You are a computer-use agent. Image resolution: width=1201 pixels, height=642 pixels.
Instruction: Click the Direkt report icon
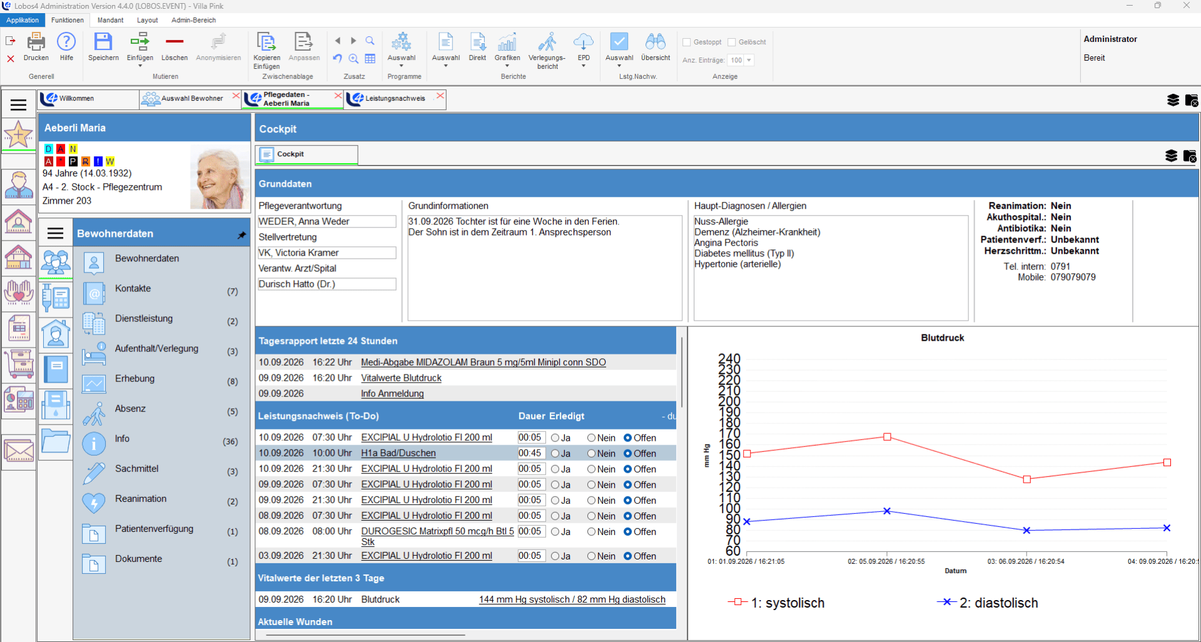pos(477,42)
